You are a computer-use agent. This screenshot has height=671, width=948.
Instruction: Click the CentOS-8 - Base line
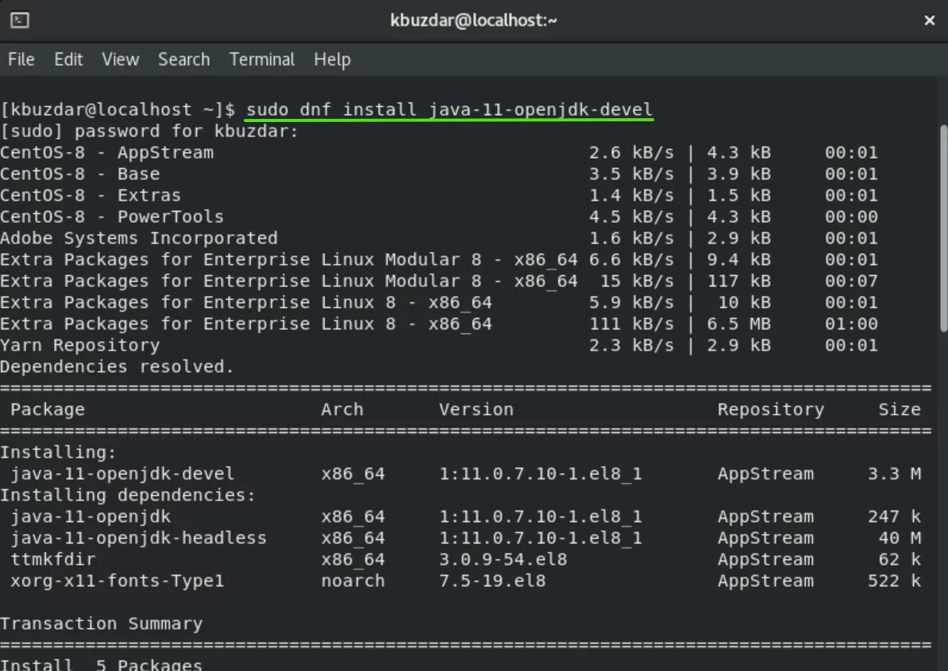point(439,174)
